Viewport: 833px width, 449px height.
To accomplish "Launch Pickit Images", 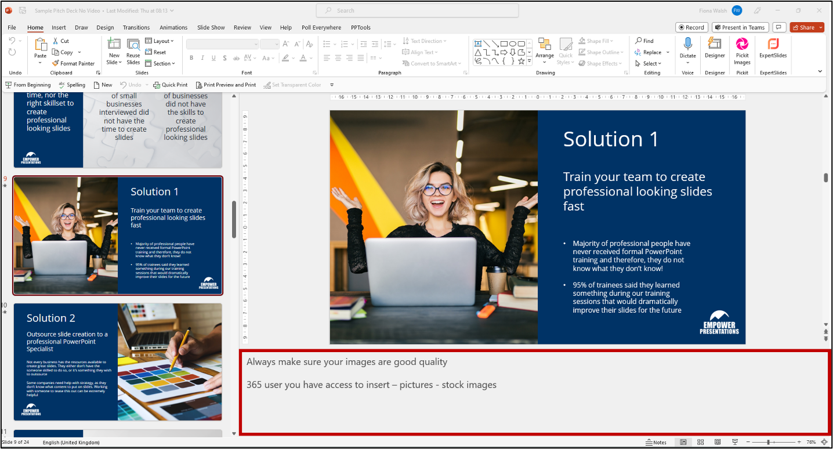I will (742, 50).
